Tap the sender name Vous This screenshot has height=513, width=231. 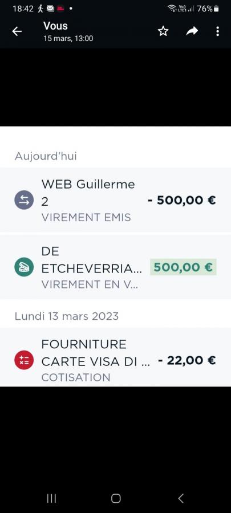(56, 26)
